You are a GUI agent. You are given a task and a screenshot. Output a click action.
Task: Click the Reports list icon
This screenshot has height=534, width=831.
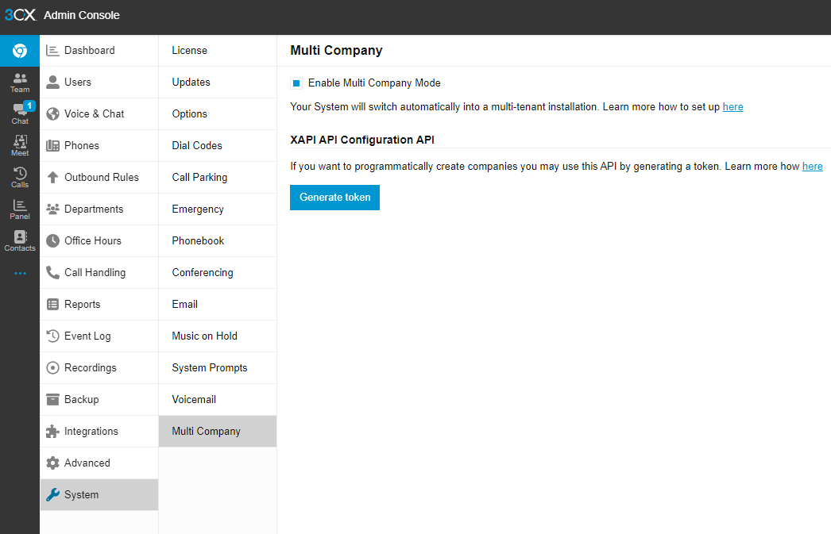52,305
